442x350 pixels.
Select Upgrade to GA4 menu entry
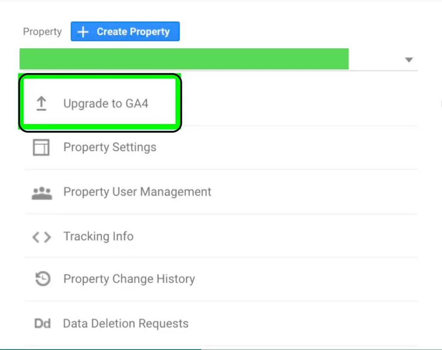point(106,104)
